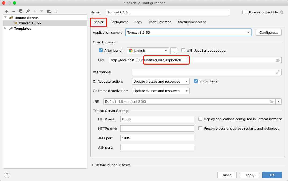Enable Store as project file

tap(244, 12)
